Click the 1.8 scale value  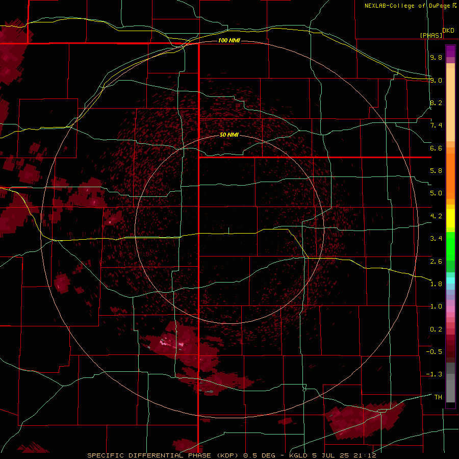[436, 284]
